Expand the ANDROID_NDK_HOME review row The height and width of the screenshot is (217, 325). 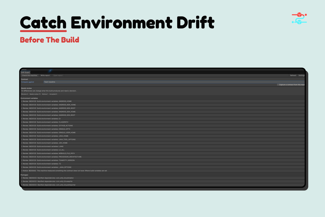pos(163,105)
